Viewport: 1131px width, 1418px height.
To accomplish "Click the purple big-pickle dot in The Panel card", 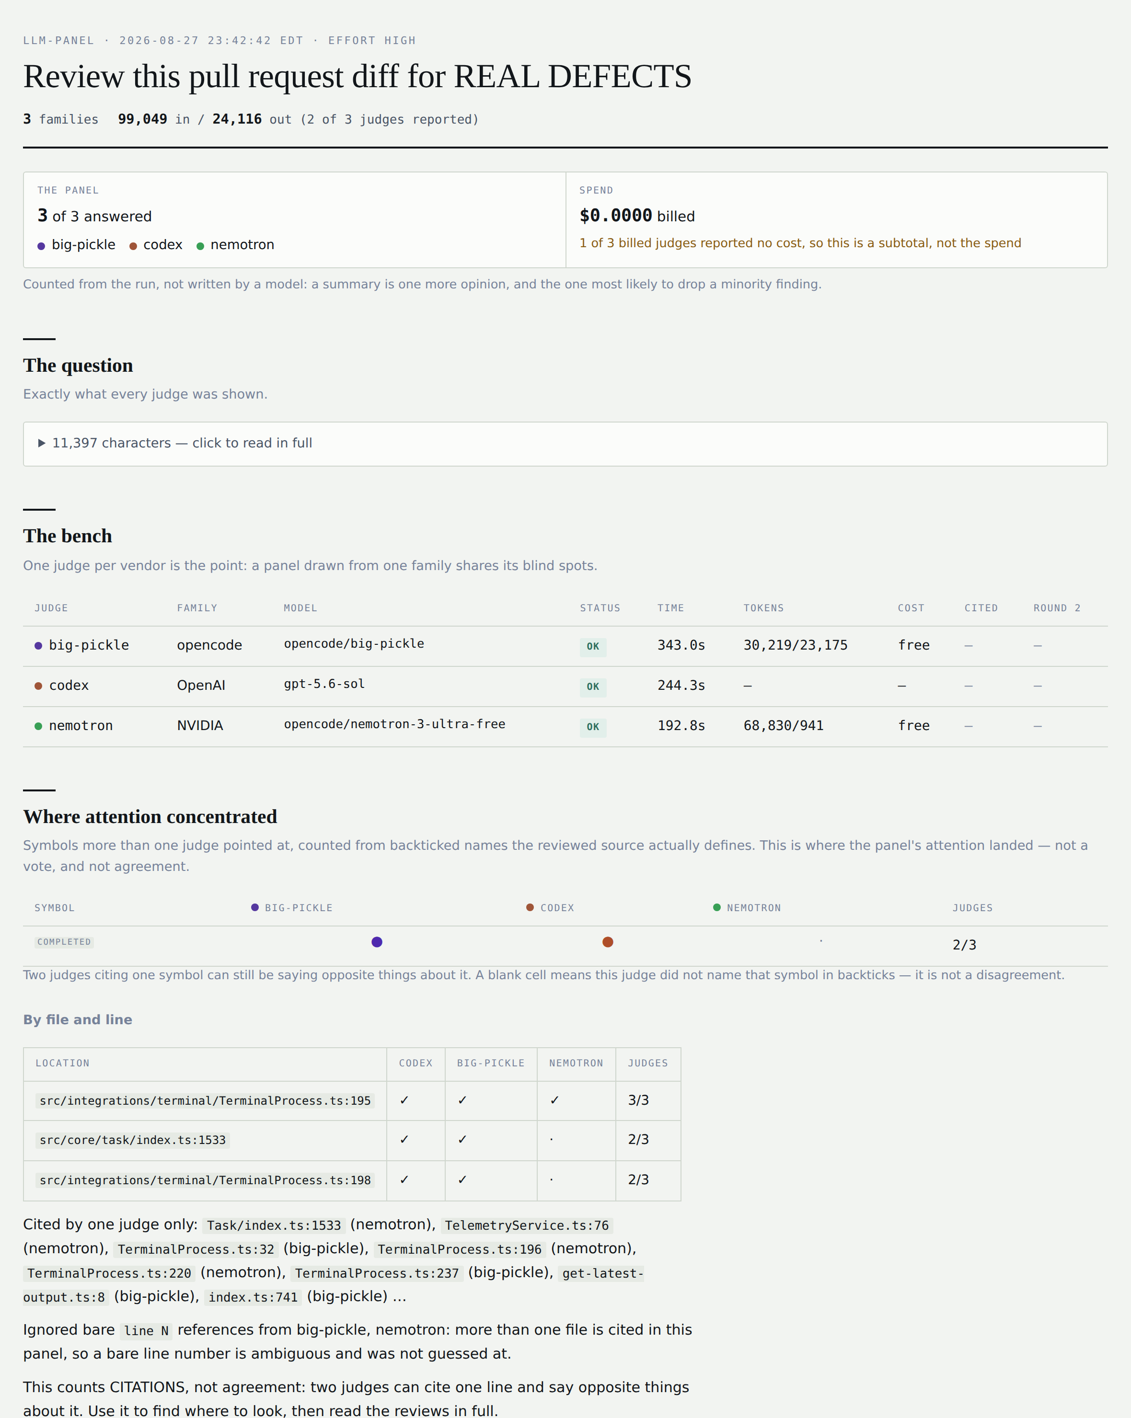I will coord(41,246).
